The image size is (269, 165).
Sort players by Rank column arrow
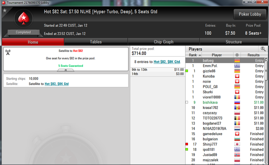[x=200, y=55]
